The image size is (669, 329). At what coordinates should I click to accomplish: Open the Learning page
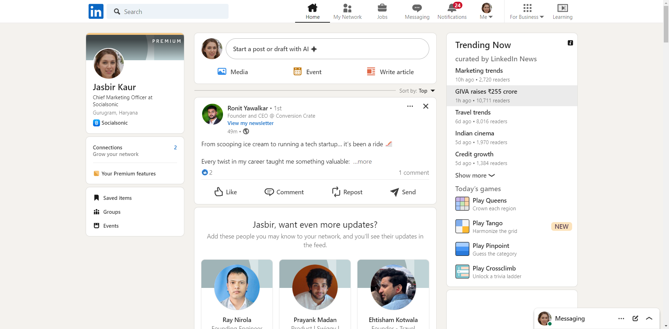pyautogui.click(x=562, y=11)
